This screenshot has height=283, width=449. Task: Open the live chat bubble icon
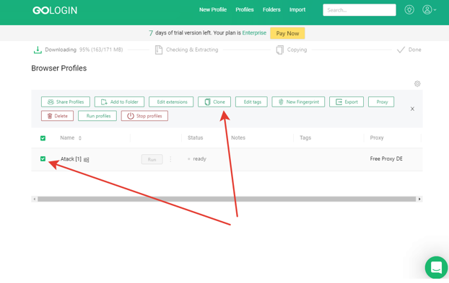coord(436,268)
